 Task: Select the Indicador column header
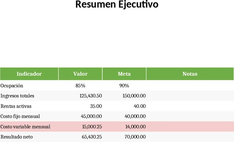(x=29, y=74)
